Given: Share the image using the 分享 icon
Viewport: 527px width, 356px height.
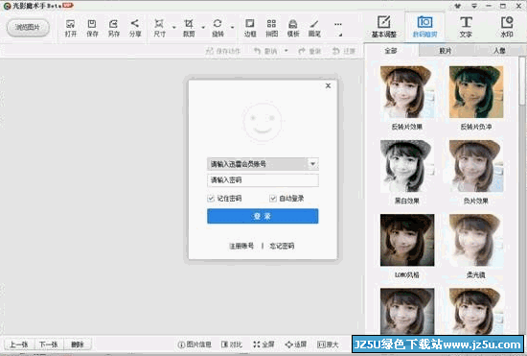Looking at the screenshot, I should 135,28.
